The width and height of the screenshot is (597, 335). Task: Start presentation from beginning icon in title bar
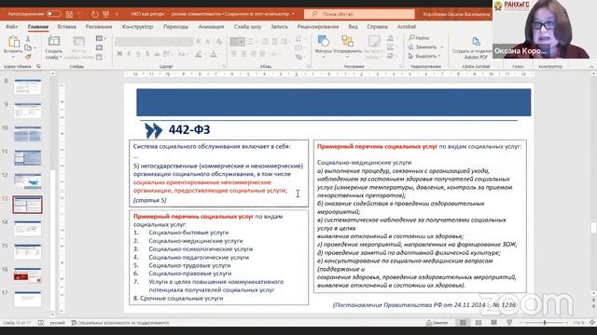pos(105,14)
